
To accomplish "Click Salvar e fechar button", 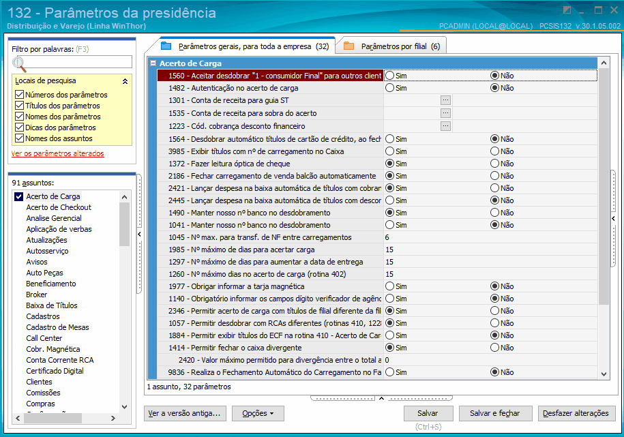I will pyautogui.click(x=495, y=414).
